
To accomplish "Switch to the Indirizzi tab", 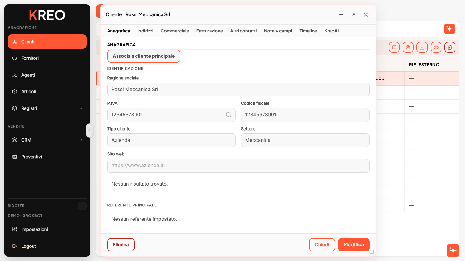I will pyautogui.click(x=145, y=31).
